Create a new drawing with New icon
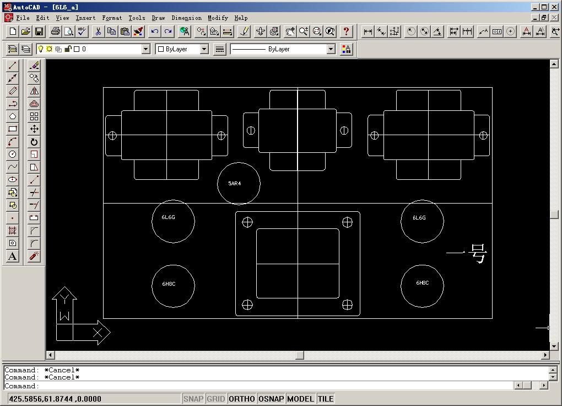The height and width of the screenshot is (406, 562). point(13,31)
